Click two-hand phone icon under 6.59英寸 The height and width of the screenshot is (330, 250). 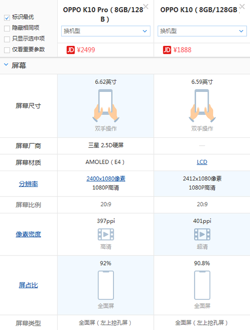pos(202,106)
